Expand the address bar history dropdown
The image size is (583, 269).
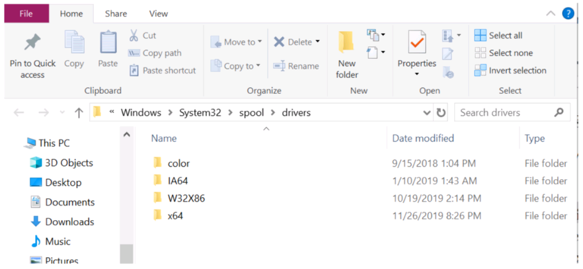pyautogui.click(x=427, y=112)
